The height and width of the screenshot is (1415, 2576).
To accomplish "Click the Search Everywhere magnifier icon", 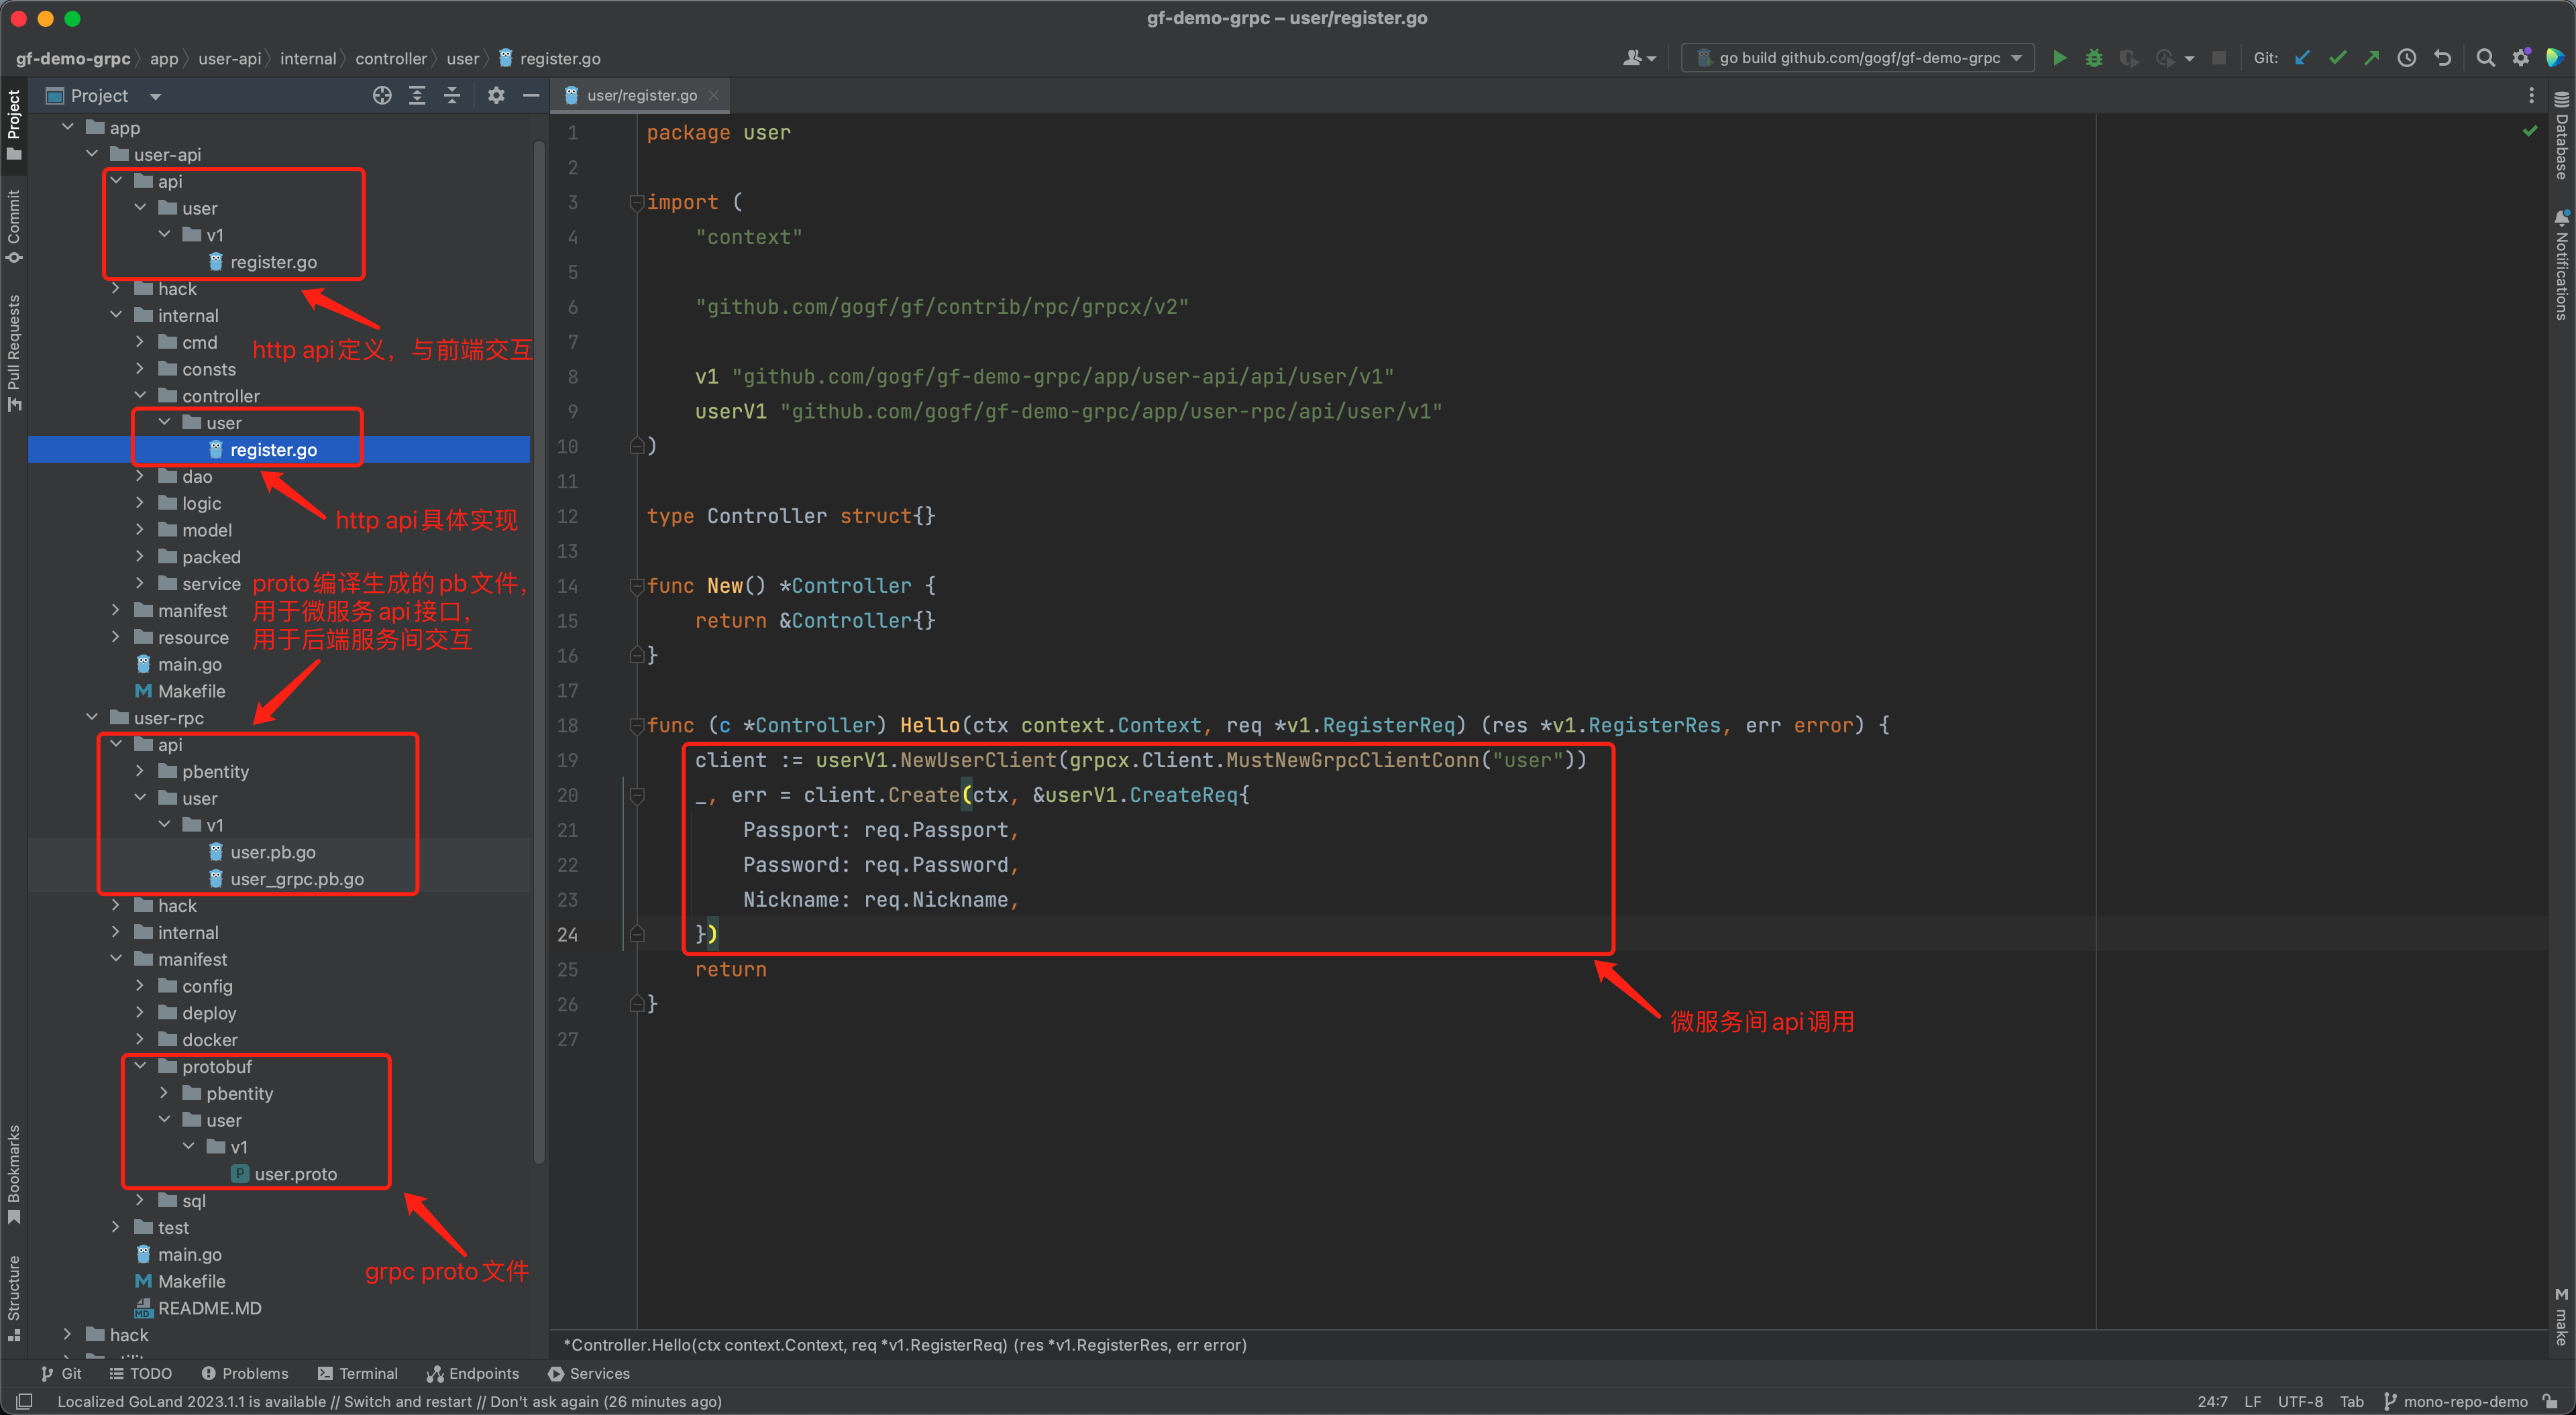I will click(2485, 58).
